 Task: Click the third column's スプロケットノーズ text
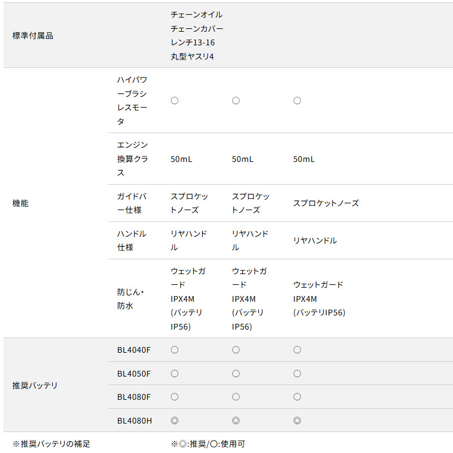[x=326, y=203]
